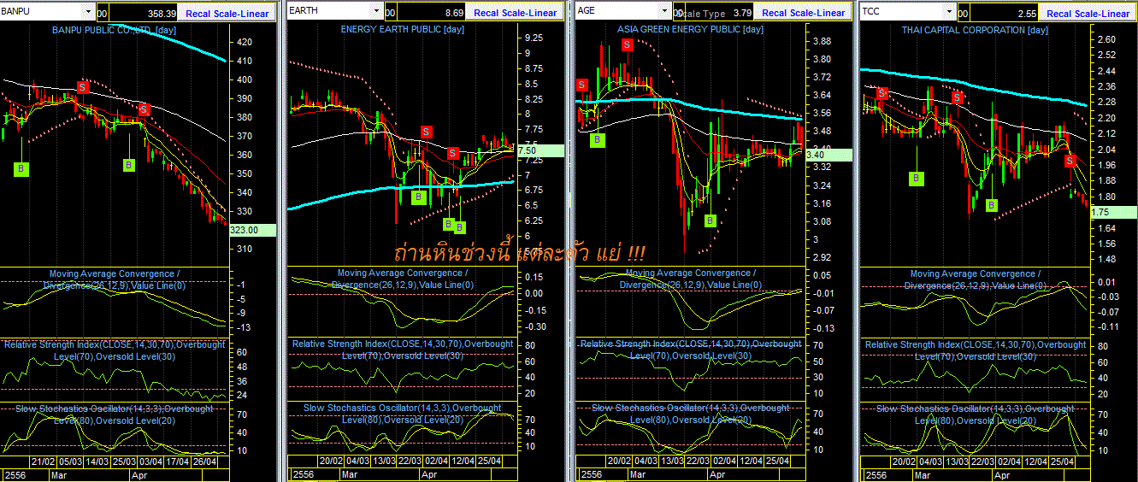Viewport: 1138px width, 482px height.
Task: Open the AGE symbol dropdown
Action: tap(665, 12)
